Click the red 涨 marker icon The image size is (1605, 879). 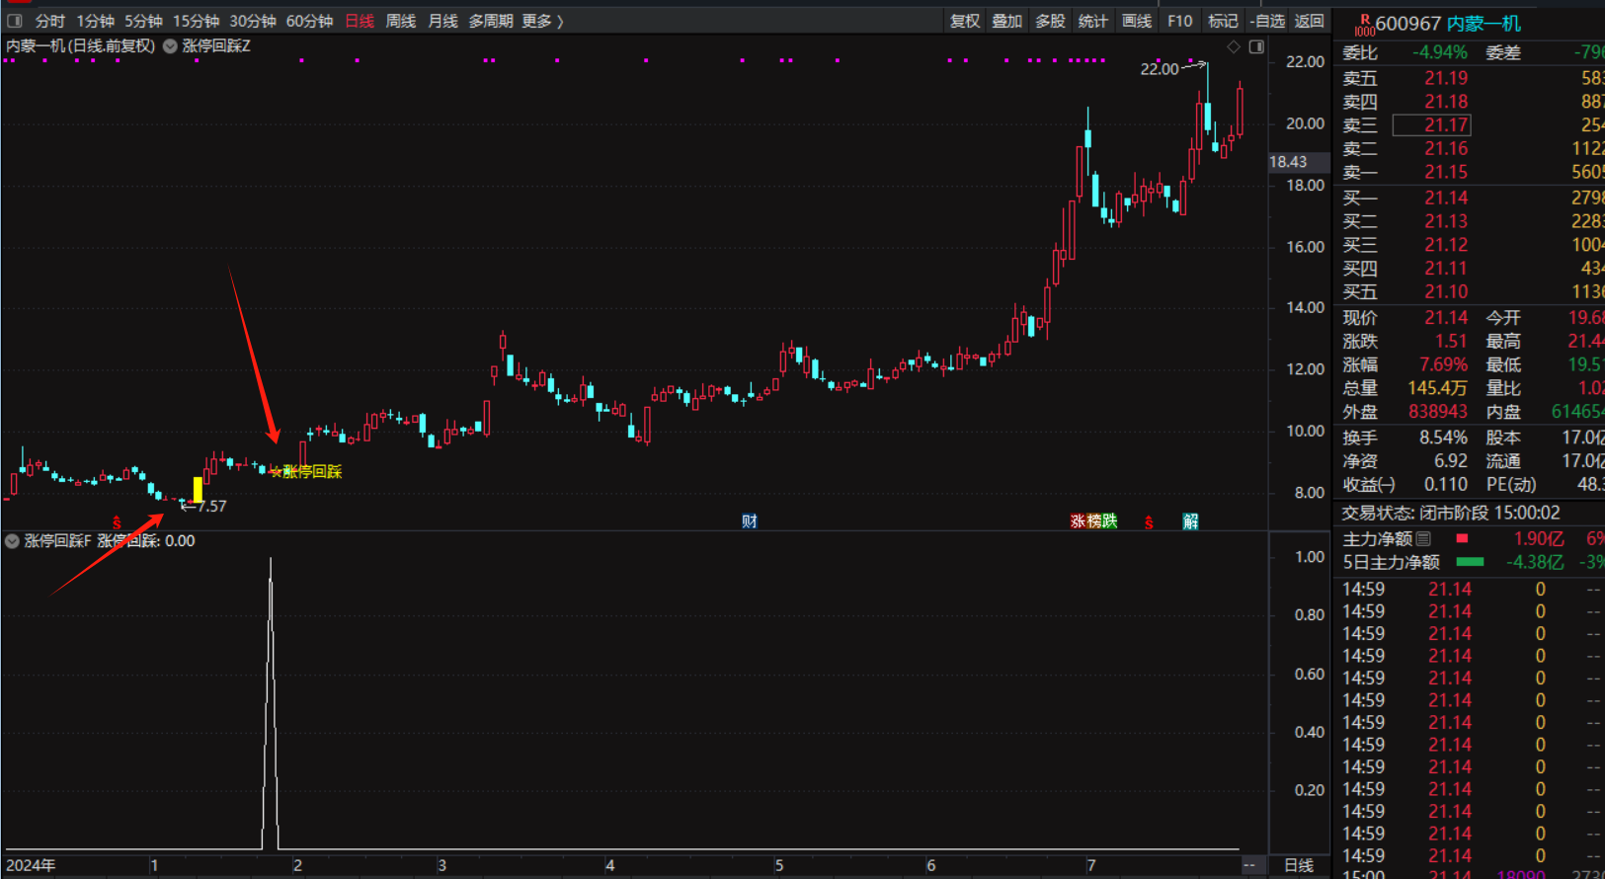pos(1078,521)
